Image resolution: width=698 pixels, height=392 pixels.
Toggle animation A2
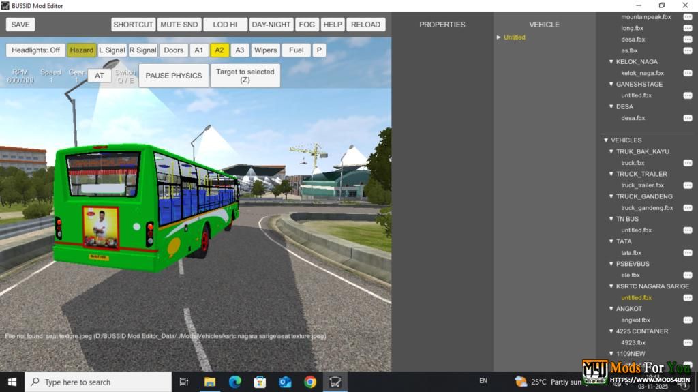tap(219, 50)
